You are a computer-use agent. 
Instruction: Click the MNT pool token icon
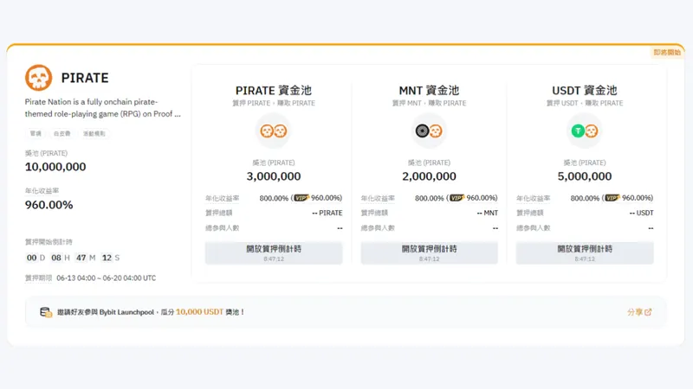coord(429,131)
